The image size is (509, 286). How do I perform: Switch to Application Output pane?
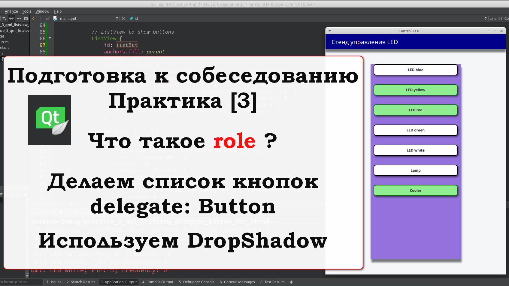(119, 282)
